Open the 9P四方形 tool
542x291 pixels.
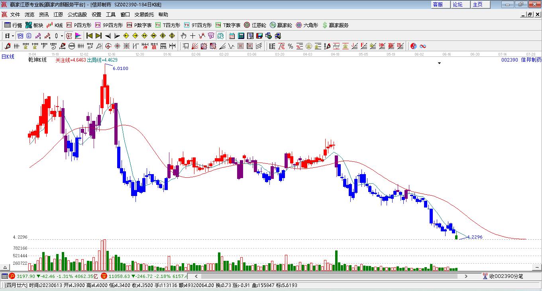(109, 25)
